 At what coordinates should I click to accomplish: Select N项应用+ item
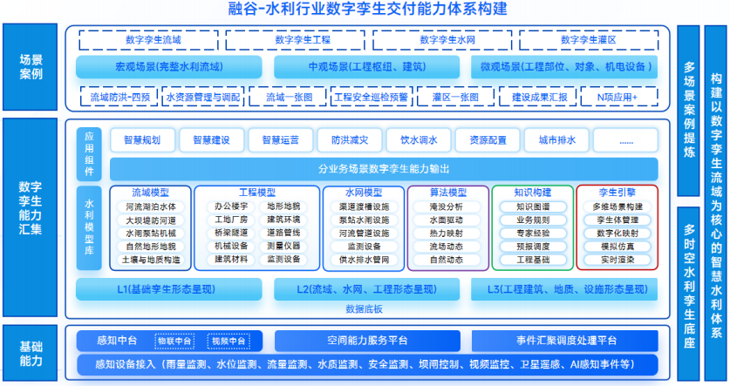pyautogui.click(x=619, y=97)
